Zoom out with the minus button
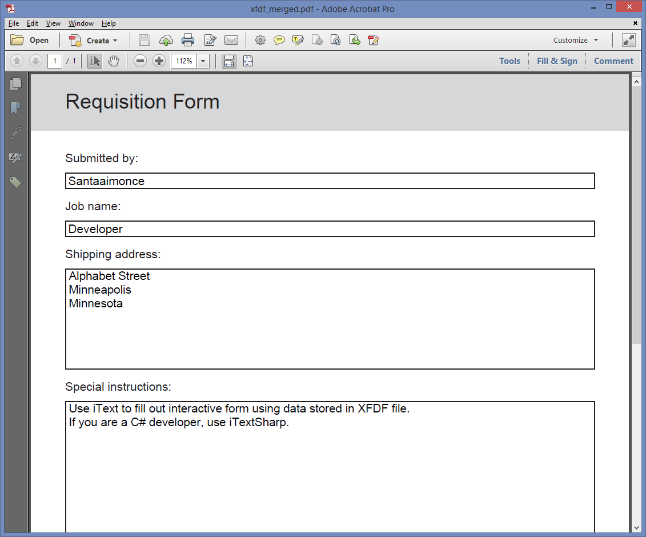The width and height of the screenshot is (646, 537). click(140, 61)
